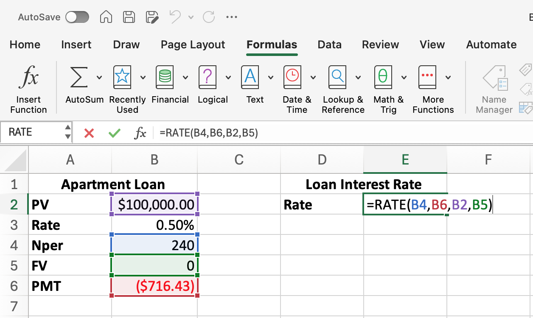Select row 6 header
The height and width of the screenshot is (318, 533).
point(14,286)
